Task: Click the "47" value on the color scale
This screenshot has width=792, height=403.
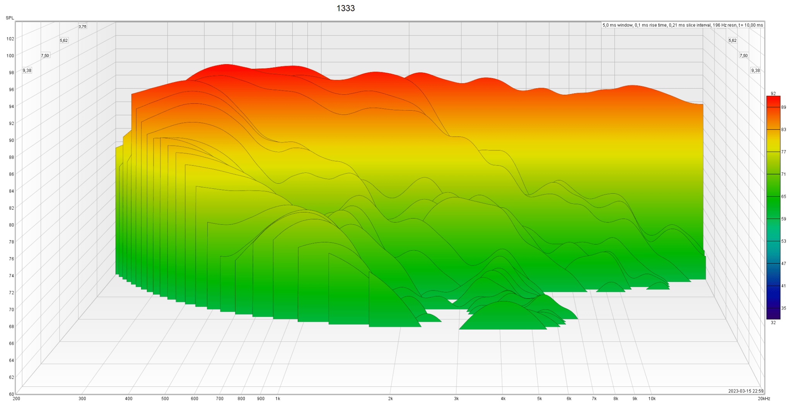Action: (783, 264)
